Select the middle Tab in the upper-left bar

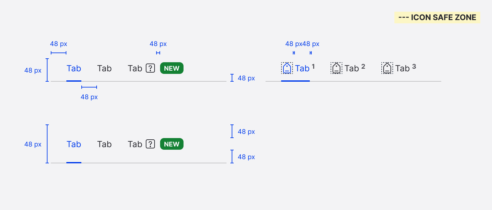(104, 68)
